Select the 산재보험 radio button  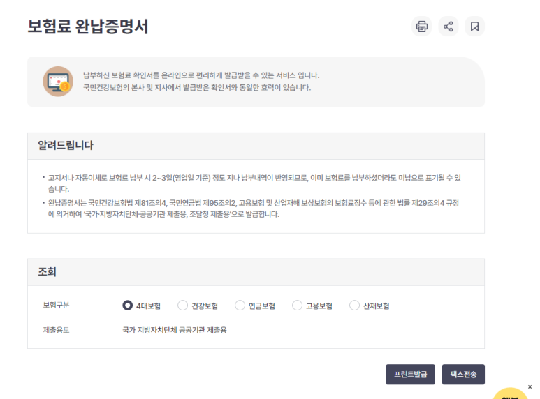(354, 305)
